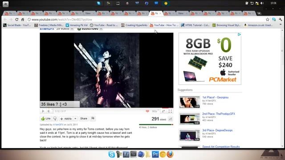Open the Amazon.co.uk: Used bookmark
Viewport: 285px width, 160px height.
point(258,25)
